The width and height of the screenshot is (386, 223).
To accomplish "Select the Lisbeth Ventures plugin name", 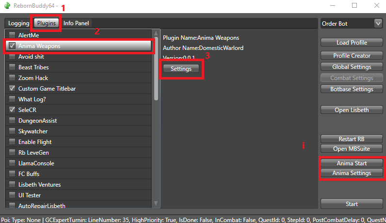I will [x=40, y=185].
